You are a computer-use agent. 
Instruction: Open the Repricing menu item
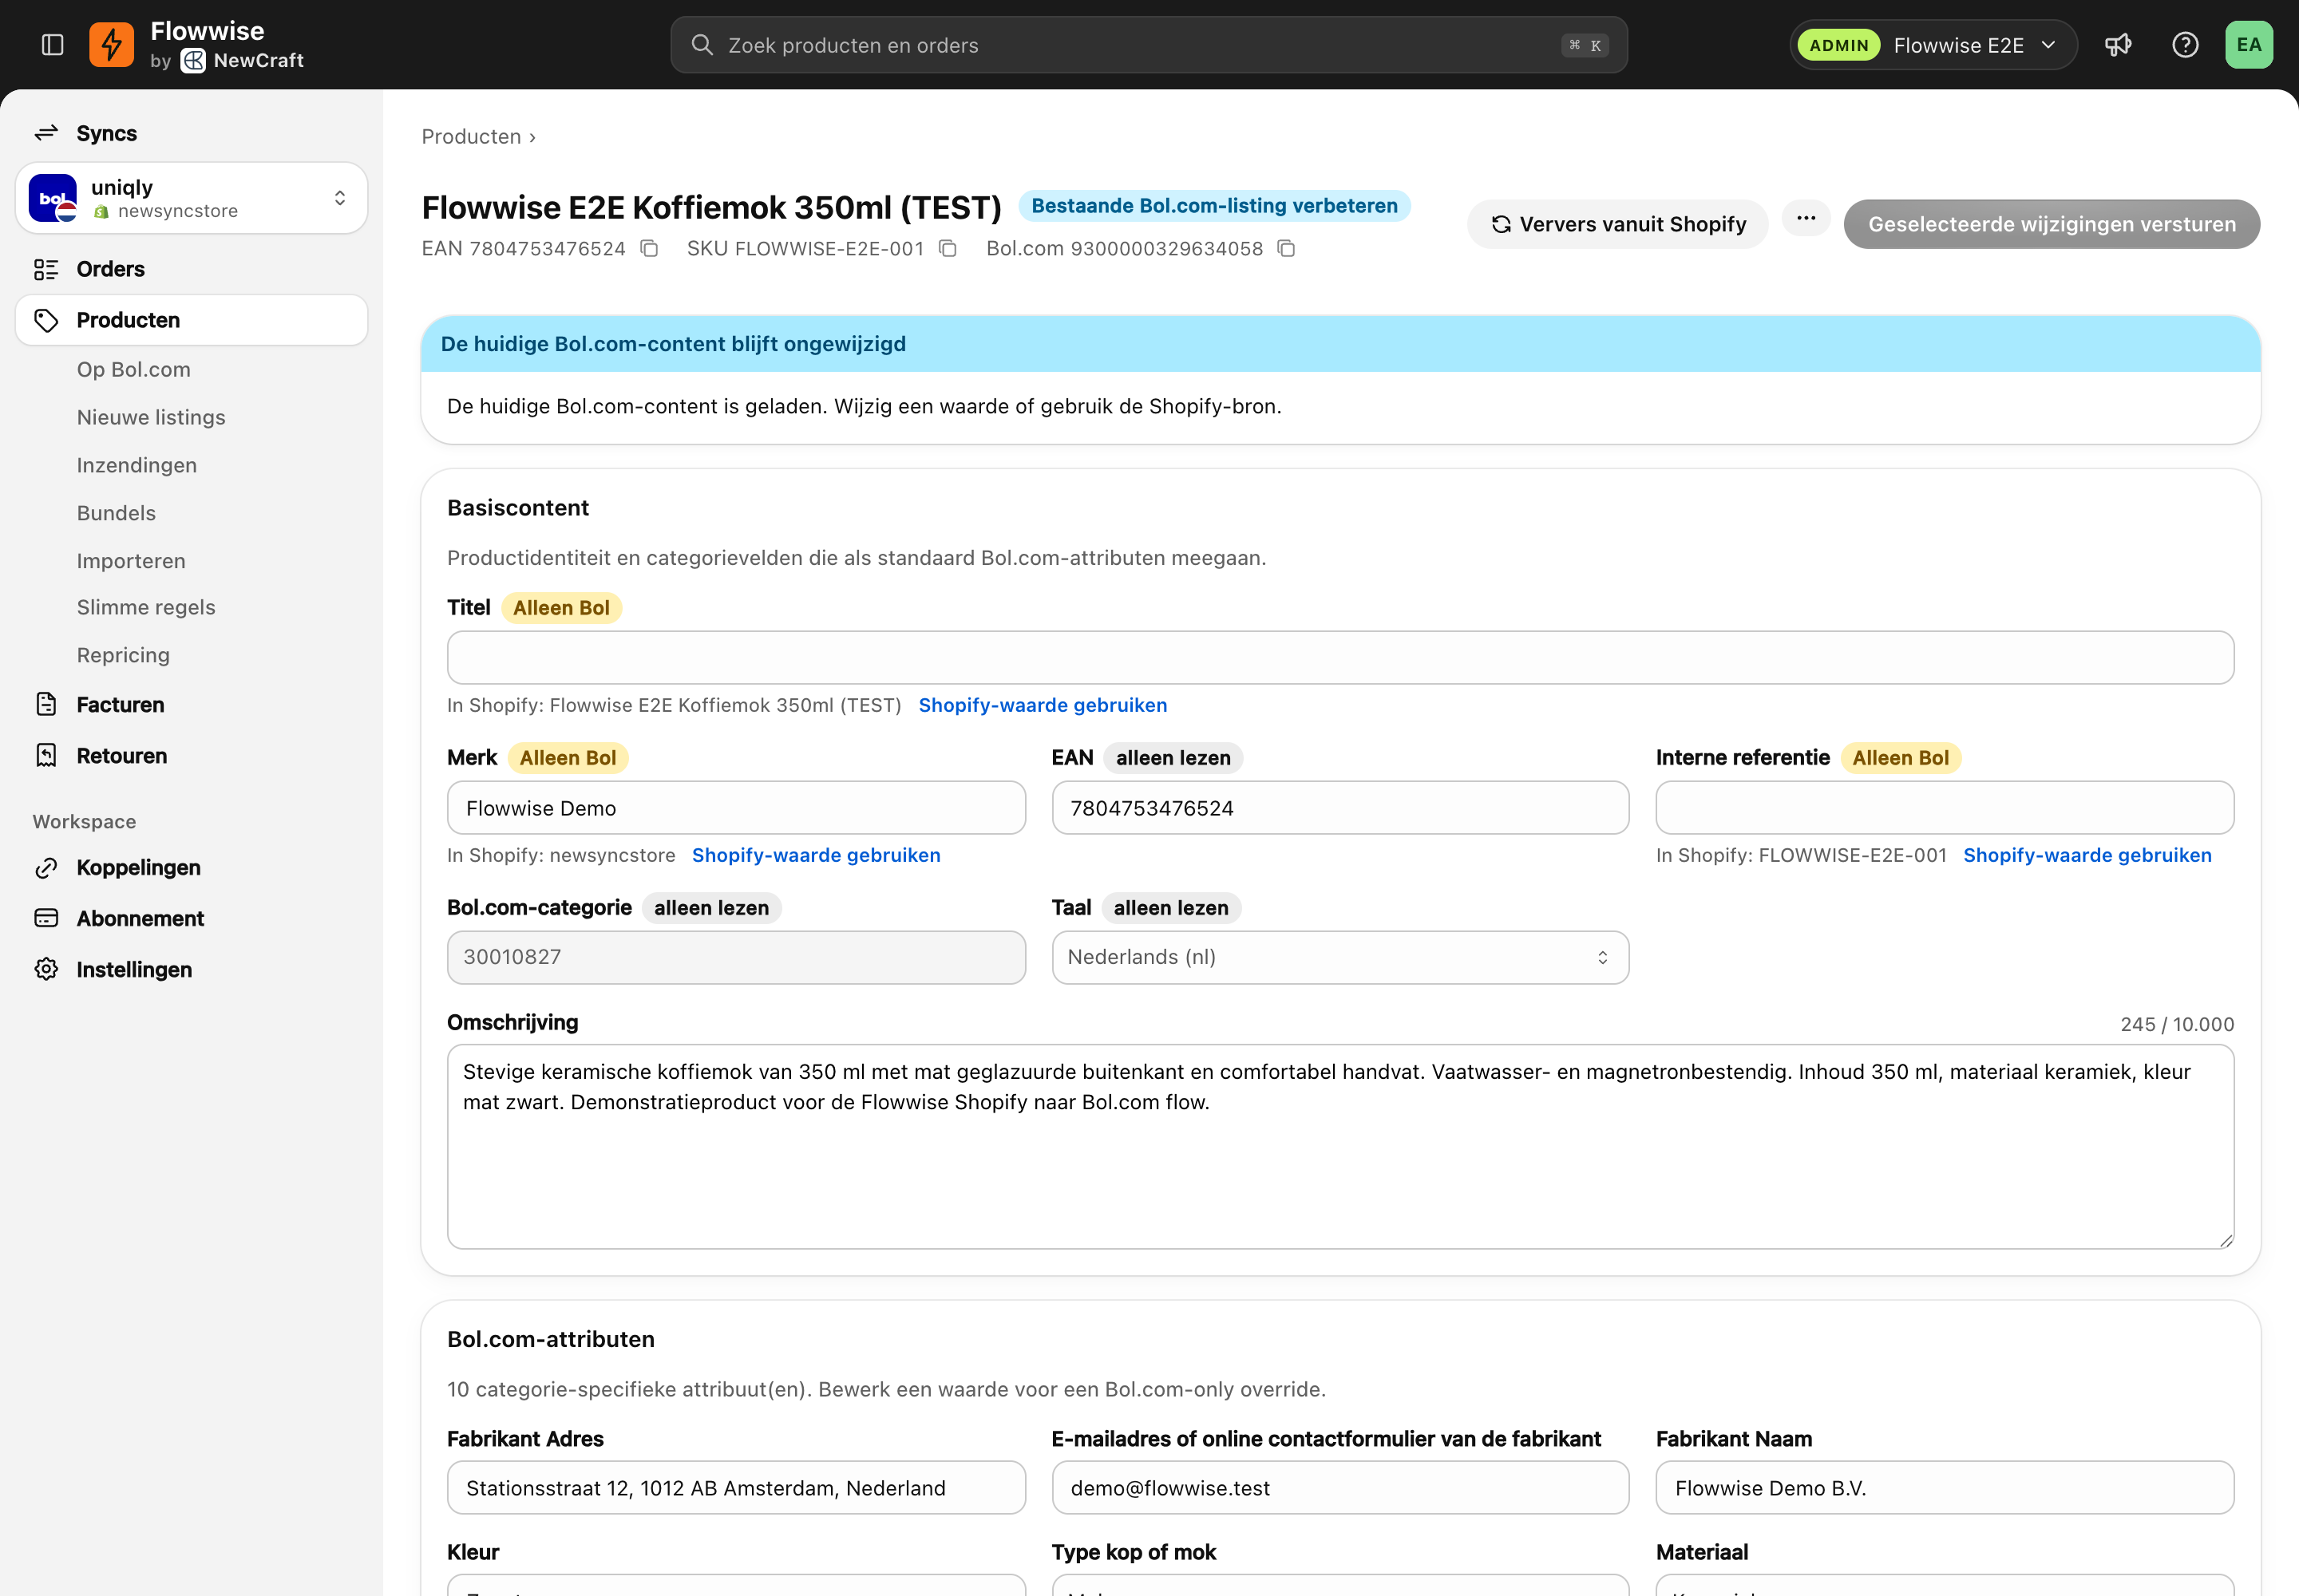pos(123,655)
